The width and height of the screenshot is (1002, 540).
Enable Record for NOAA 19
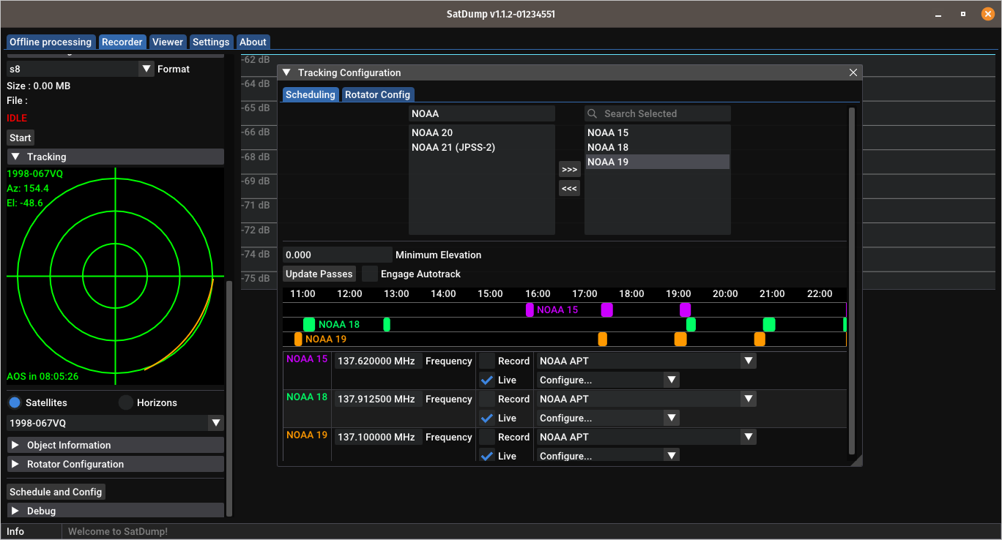(487, 437)
